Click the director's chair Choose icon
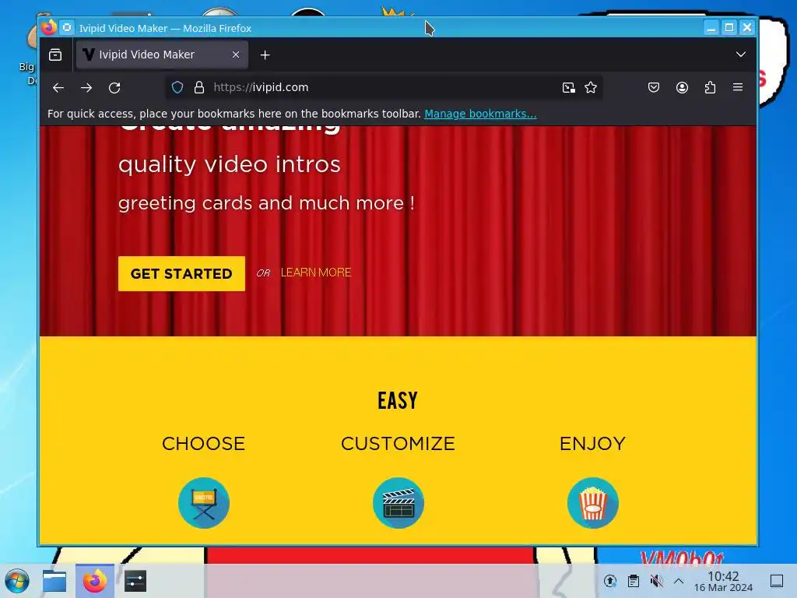The image size is (797, 598). tap(204, 503)
